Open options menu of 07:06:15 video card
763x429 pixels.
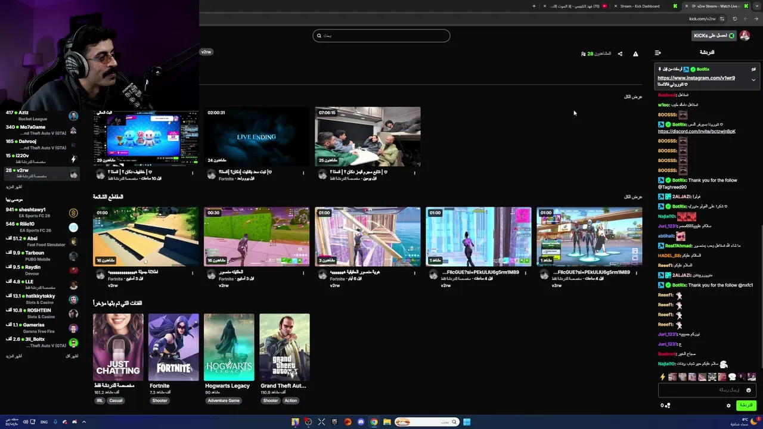414,173
